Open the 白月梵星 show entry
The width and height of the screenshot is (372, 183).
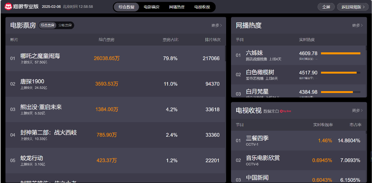[257, 91]
